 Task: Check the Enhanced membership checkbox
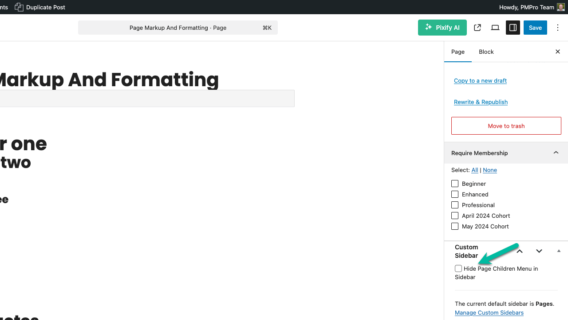455,194
